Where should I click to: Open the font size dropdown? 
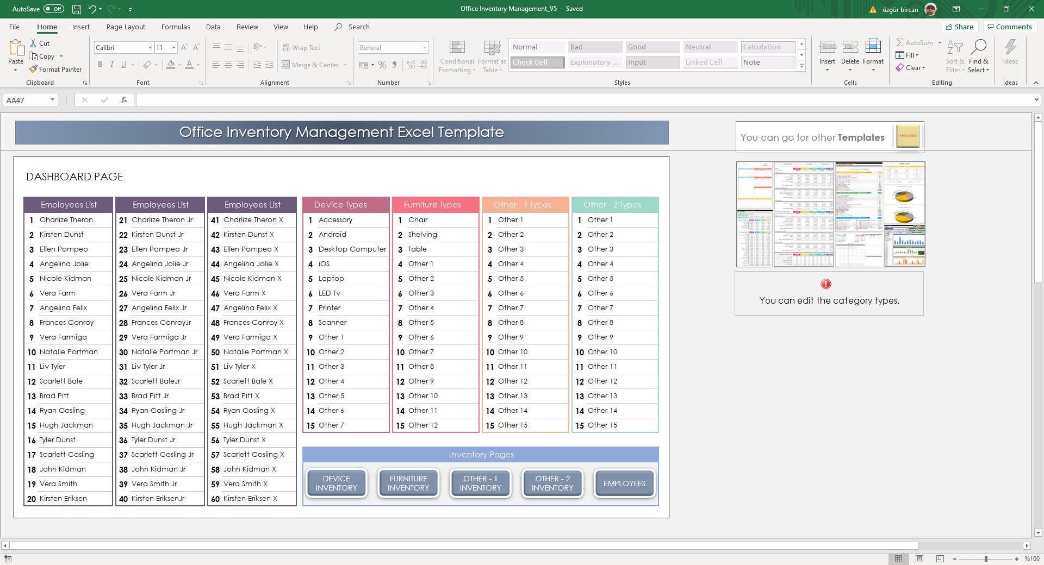point(173,47)
